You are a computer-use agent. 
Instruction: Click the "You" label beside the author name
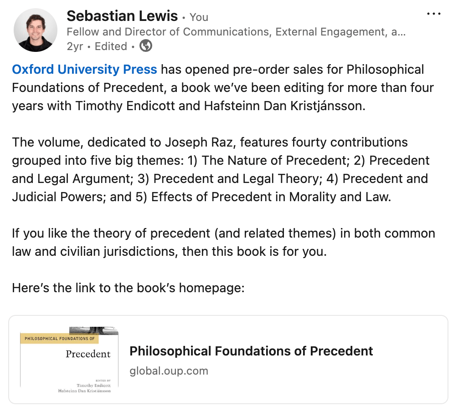[x=199, y=17]
